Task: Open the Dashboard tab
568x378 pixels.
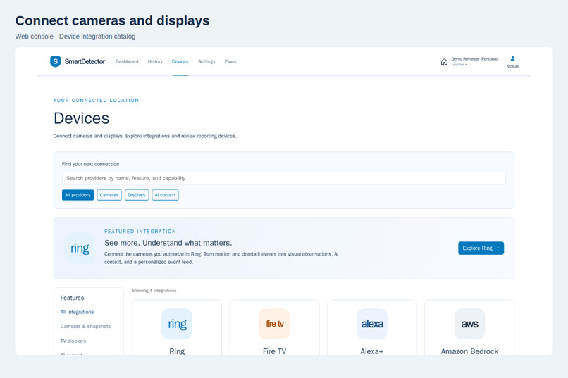Action: point(127,61)
